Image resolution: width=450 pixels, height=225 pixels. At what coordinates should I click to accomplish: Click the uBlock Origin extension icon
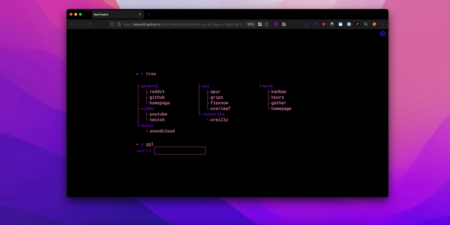323,24
